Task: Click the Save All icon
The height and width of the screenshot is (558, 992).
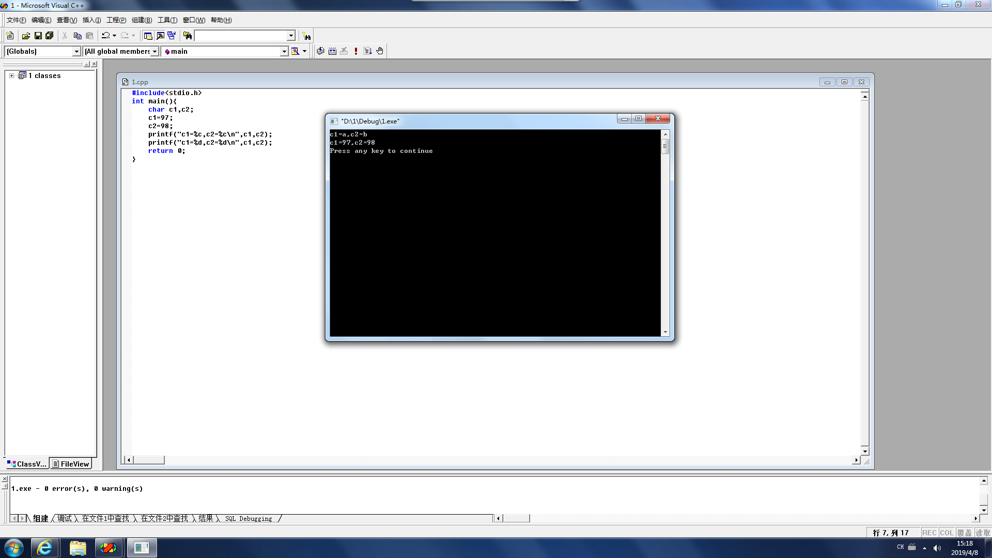Action: [50, 36]
